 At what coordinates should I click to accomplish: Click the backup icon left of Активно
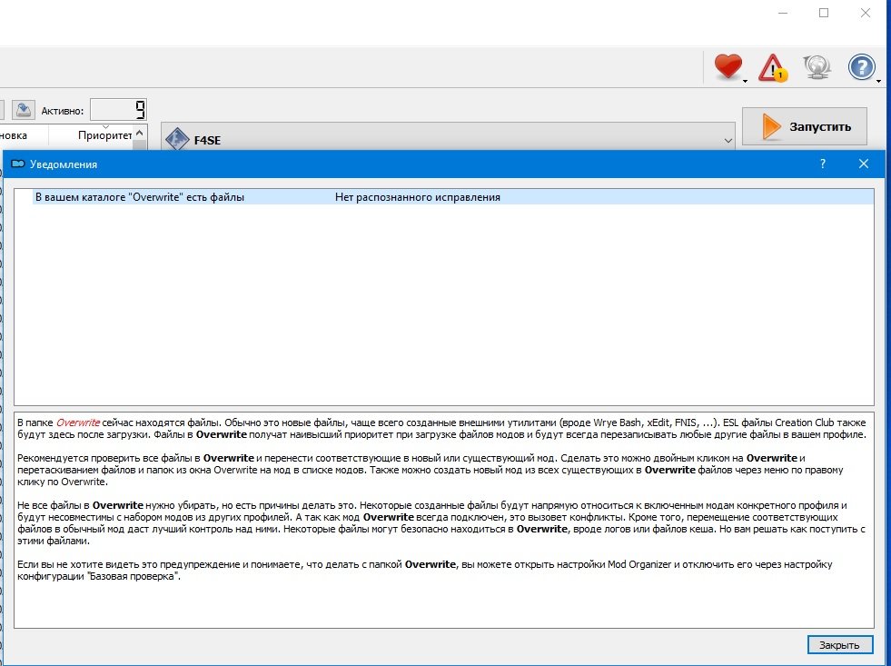tap(24, 110)
